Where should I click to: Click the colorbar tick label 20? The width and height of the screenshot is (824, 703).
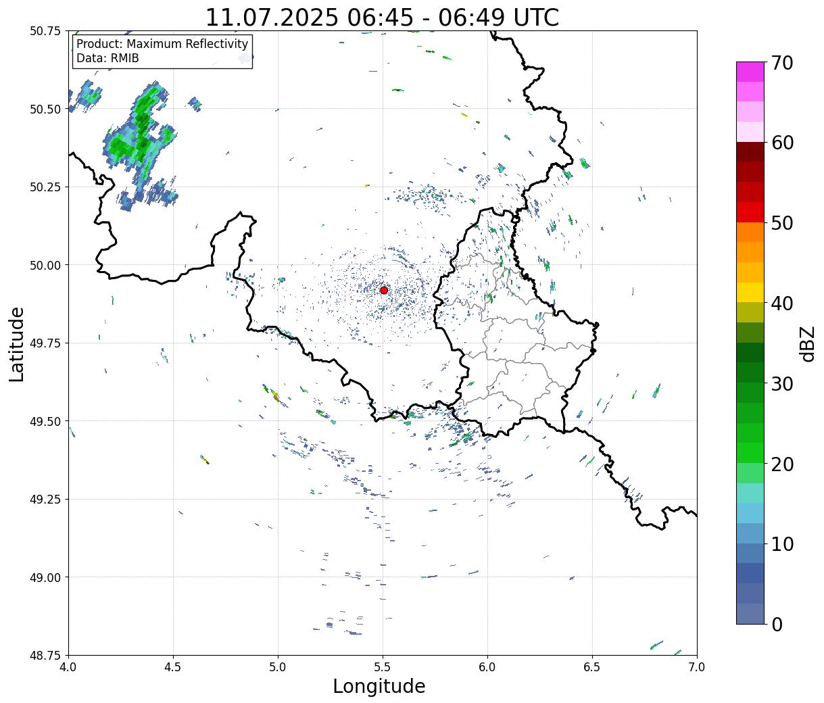[782, 464]
